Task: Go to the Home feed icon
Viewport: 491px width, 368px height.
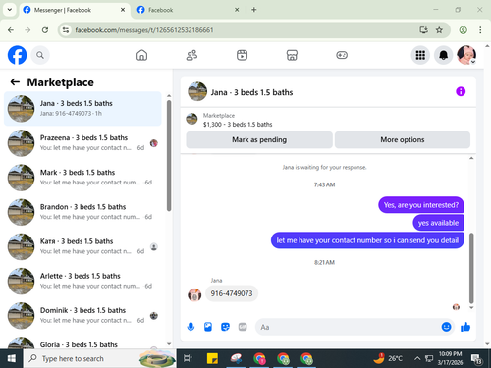Action: 141,55
